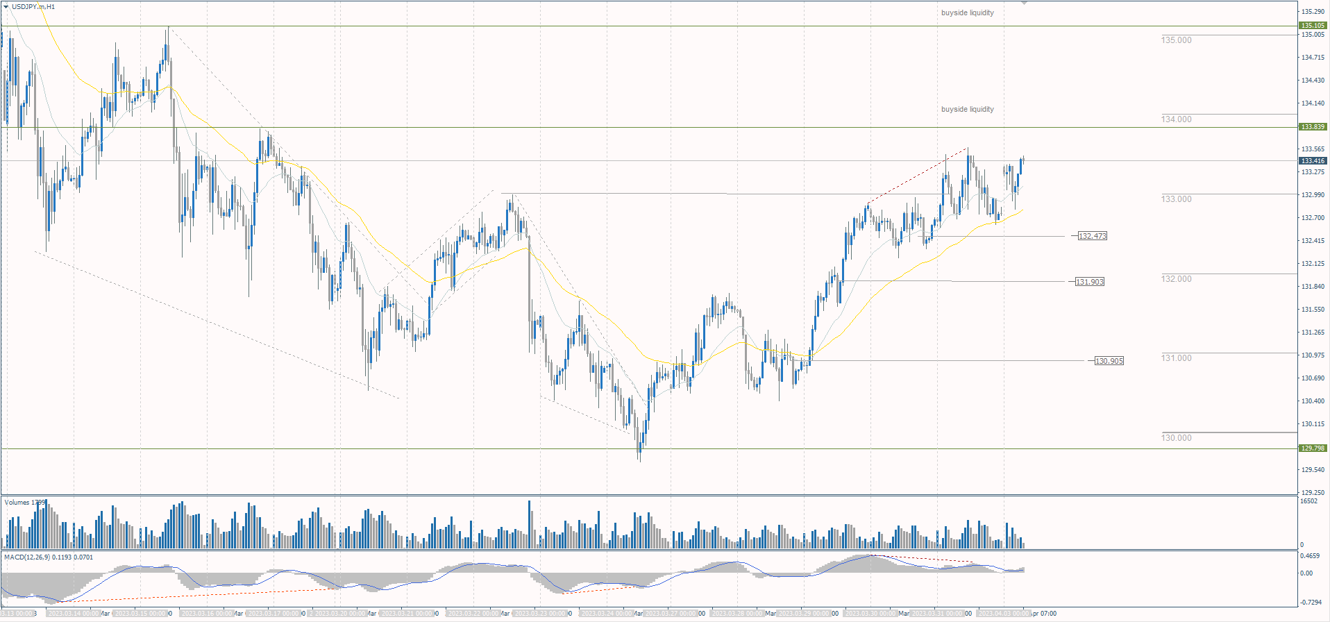Click the 133.000 round level label
1330x622 pixels.
[1177, 199]
